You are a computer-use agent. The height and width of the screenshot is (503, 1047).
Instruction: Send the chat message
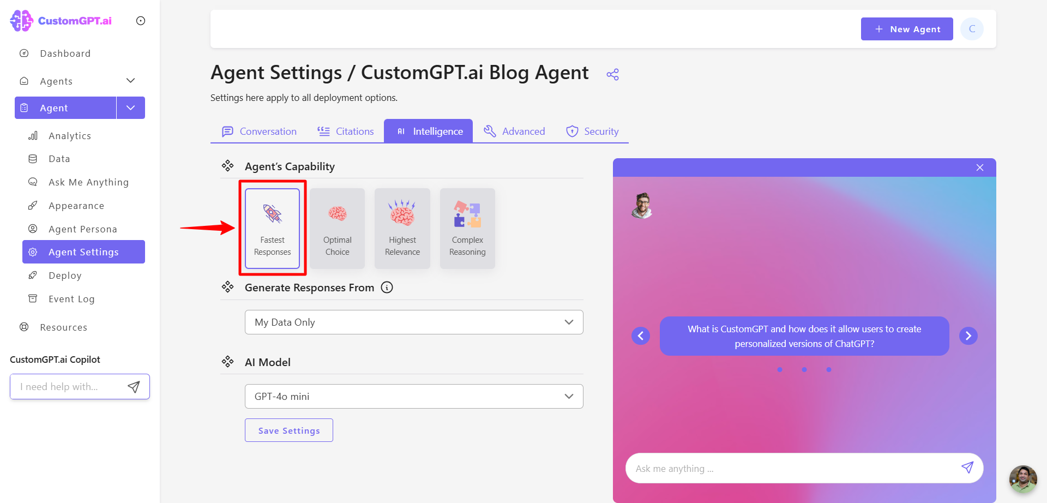tap(967, 468)
